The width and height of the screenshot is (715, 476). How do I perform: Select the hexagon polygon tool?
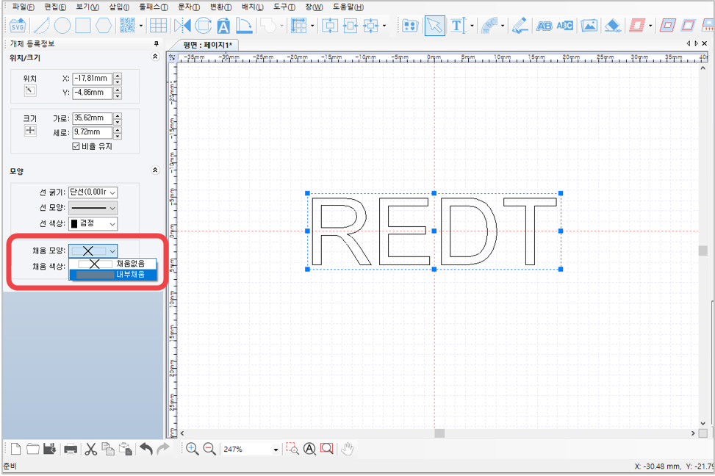pos(104,26)
